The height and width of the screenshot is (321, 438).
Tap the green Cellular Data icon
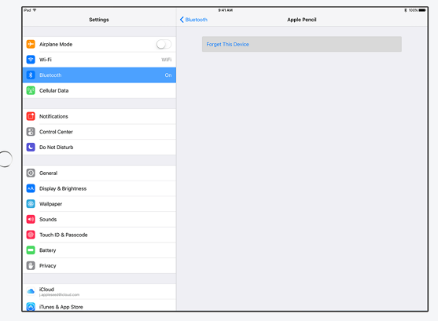coord(31,90)
